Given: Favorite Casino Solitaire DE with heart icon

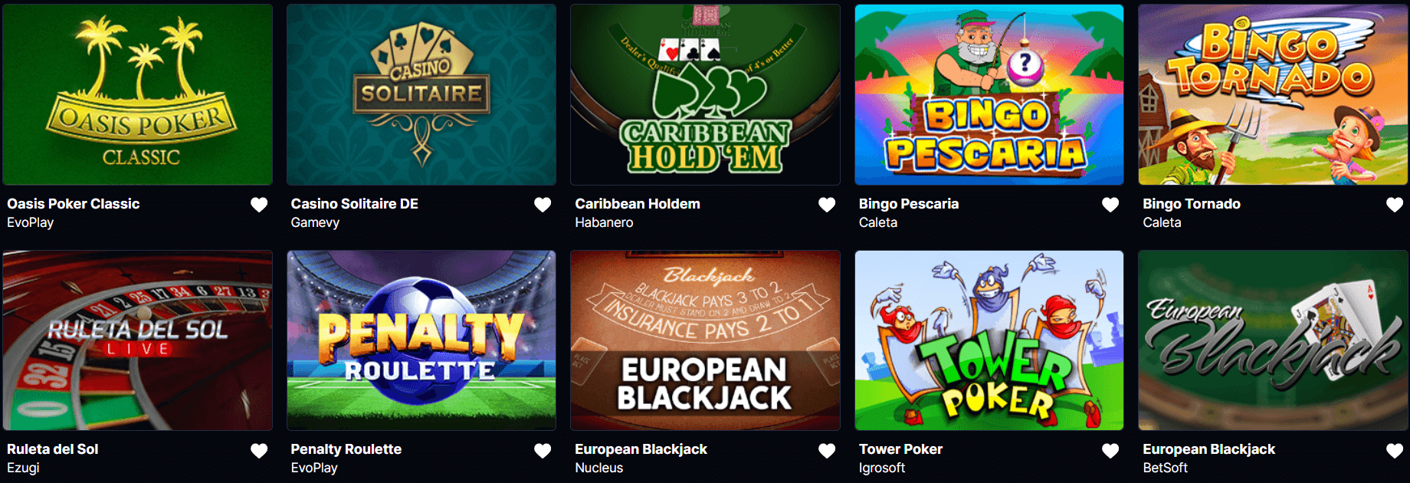Looking at the screenshot, I should click(543, 205).
